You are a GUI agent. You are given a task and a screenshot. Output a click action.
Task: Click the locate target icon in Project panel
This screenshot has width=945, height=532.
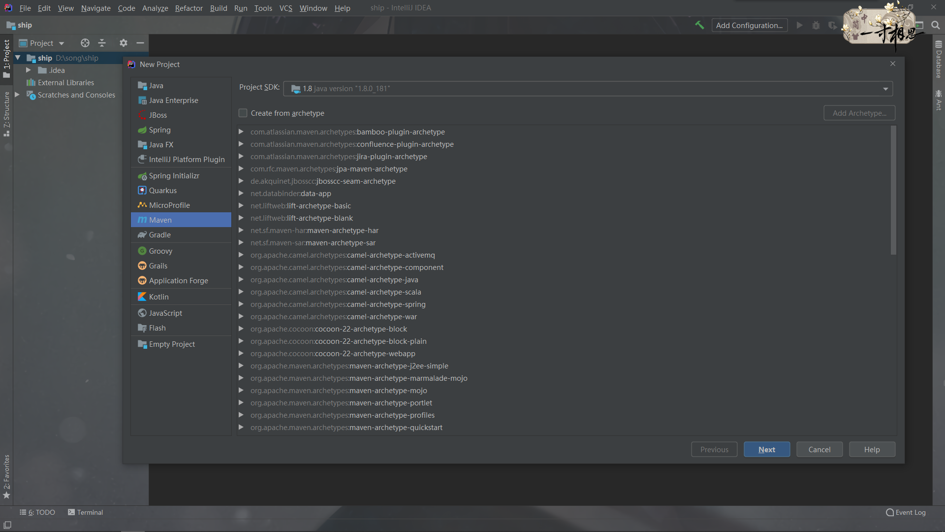point(85,43)
